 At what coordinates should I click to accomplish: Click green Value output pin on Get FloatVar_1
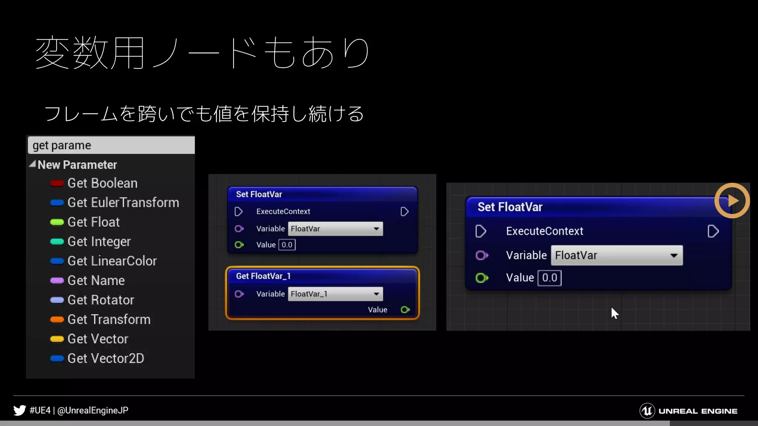[405, 310]
